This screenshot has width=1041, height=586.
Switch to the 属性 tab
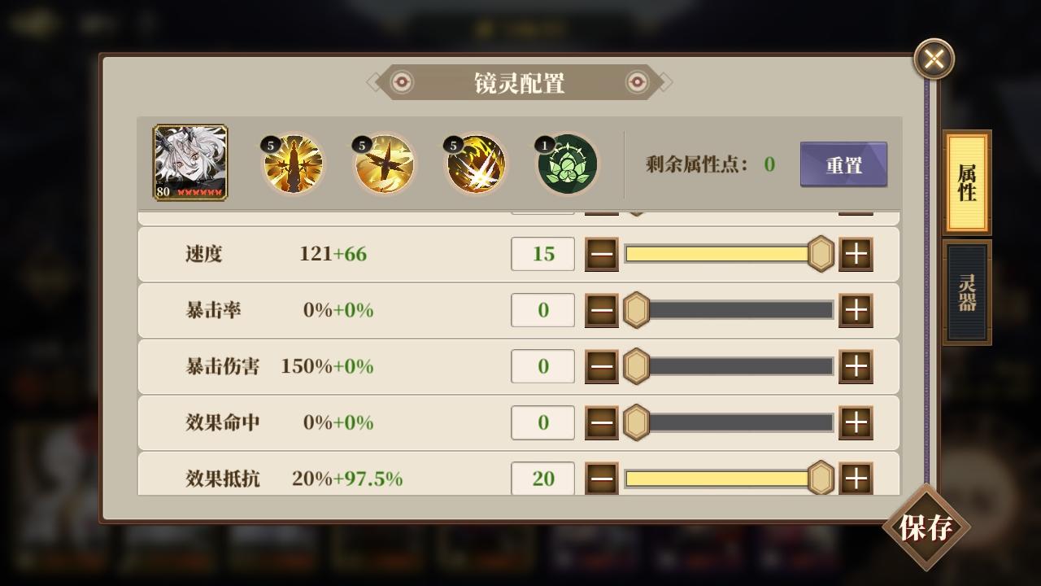click(x=967, y=182)
